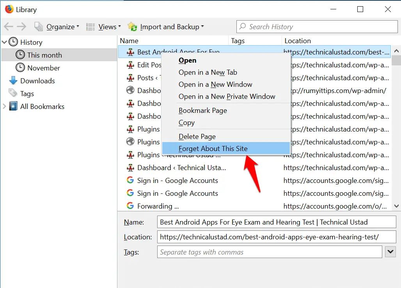The height and width of the screenshot is (288, 401).
Task: Click into the Name details field
Action: pos(277,222)
